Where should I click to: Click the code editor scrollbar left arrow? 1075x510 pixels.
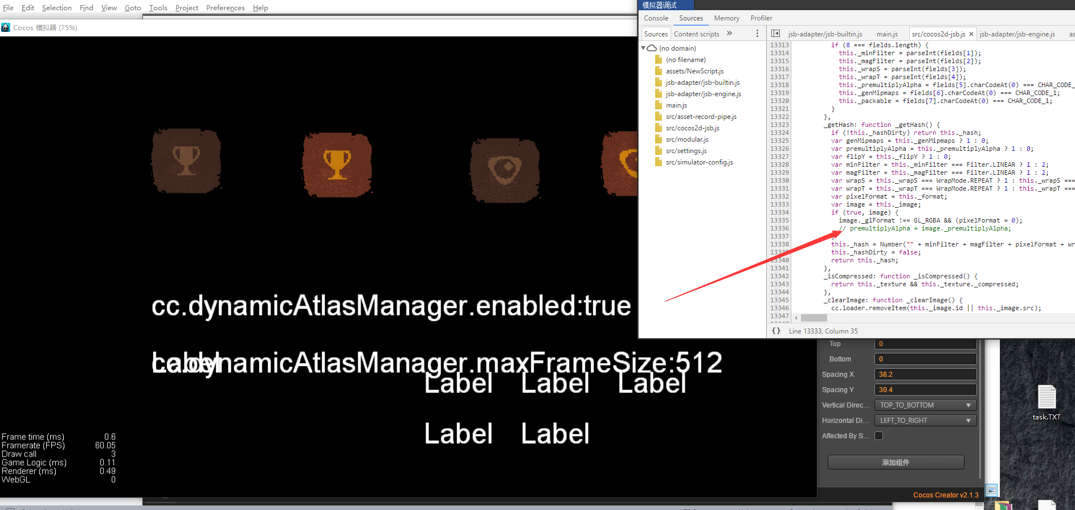796,318
